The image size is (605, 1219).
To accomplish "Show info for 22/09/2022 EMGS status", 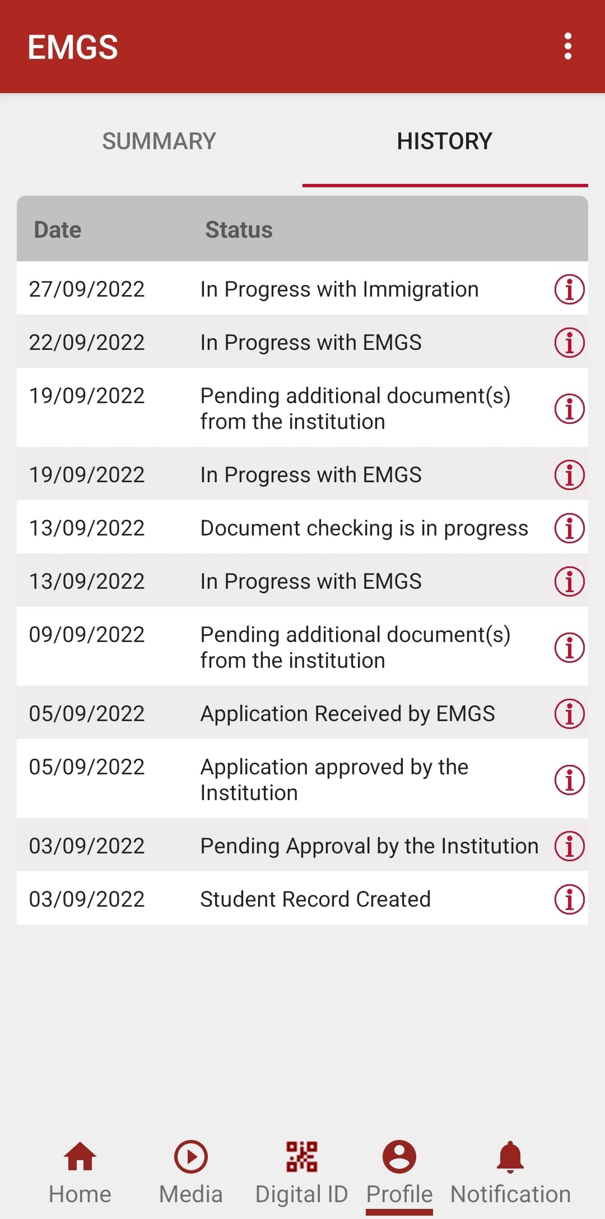I will click(569, 343).
